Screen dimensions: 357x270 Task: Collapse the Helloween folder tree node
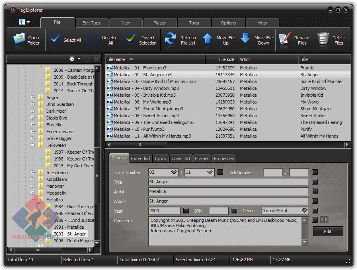[x=33, y=145]
